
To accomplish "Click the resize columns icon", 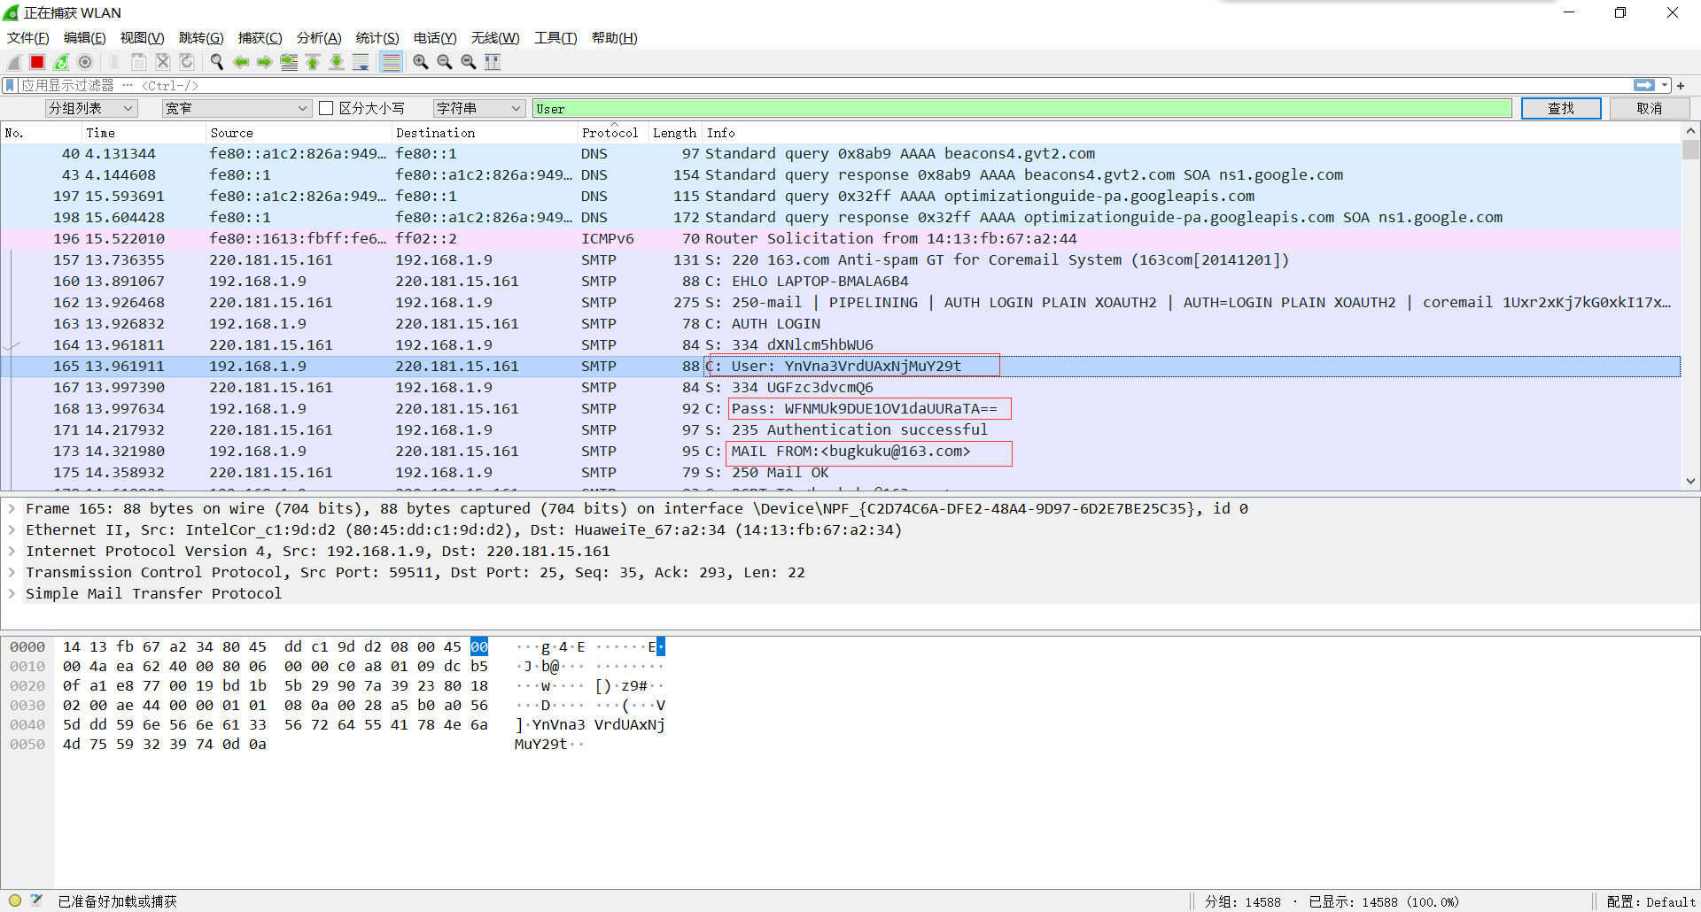I will pos(493,62).
